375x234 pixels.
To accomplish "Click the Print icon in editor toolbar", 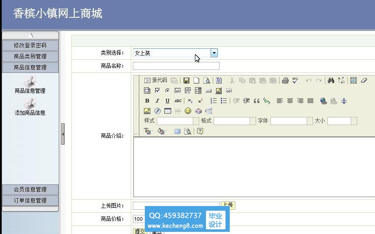I will (x=285, y=81).
